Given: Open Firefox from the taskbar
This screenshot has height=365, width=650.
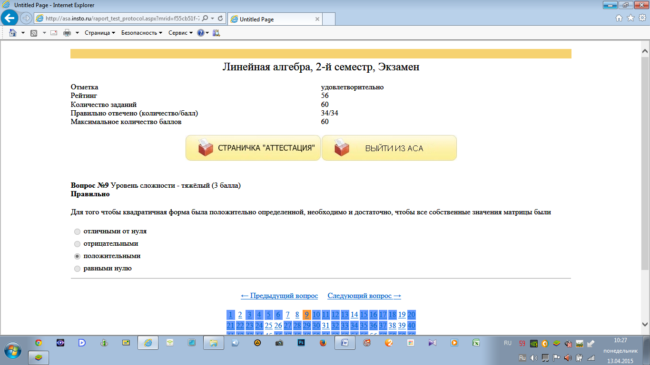Looking at the screenshot, I should 323,342.
